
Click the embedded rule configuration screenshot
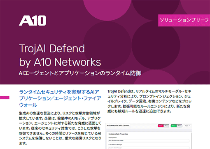coord(149,136)
